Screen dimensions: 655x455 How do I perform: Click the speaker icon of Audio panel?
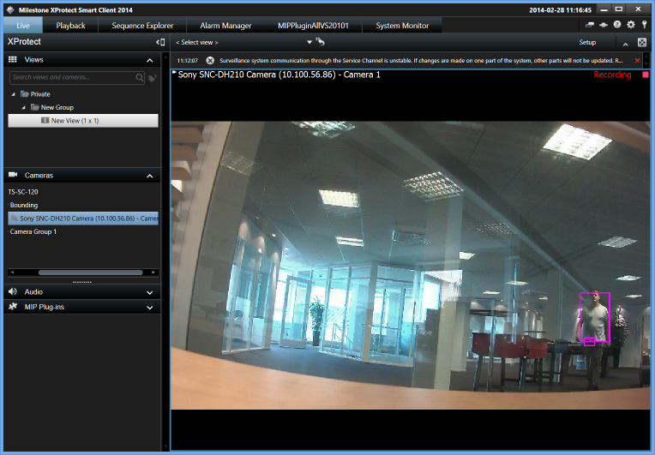13,291
